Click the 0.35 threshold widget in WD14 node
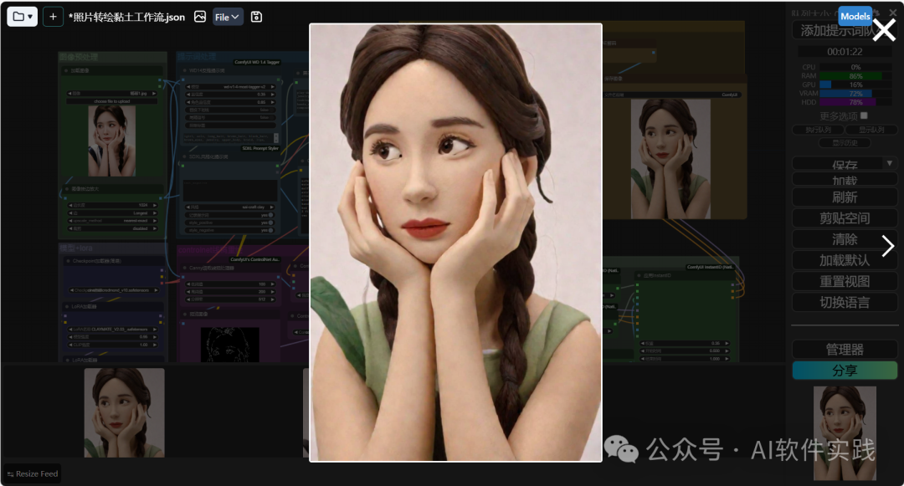This screenshot has height=486, width=904. pyautogui.click(x=230, y=95)
